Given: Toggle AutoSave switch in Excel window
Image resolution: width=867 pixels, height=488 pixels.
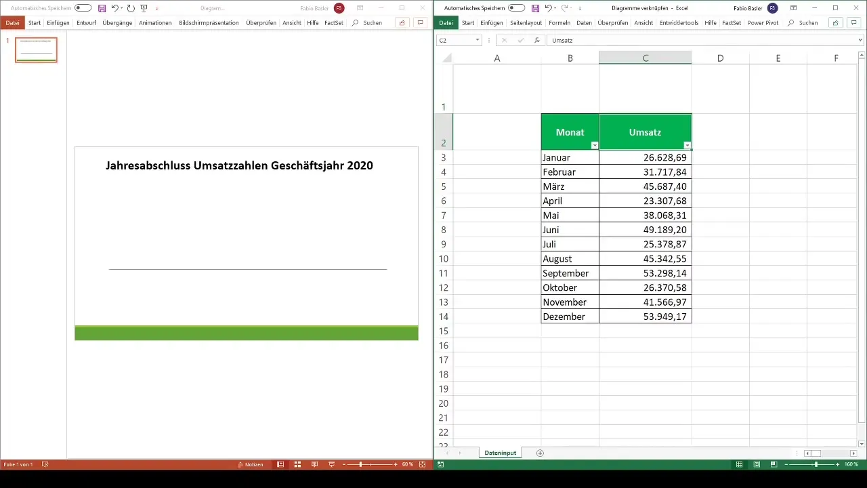Looking at the screenshot, I should point(516,8).
